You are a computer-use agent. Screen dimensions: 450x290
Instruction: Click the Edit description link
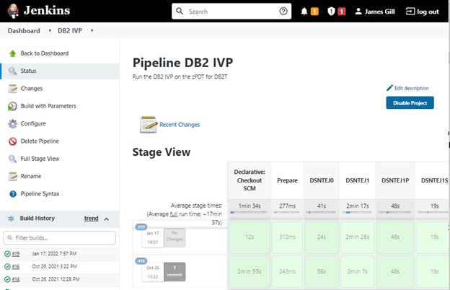pyautogui.click(x=411, y=88)
